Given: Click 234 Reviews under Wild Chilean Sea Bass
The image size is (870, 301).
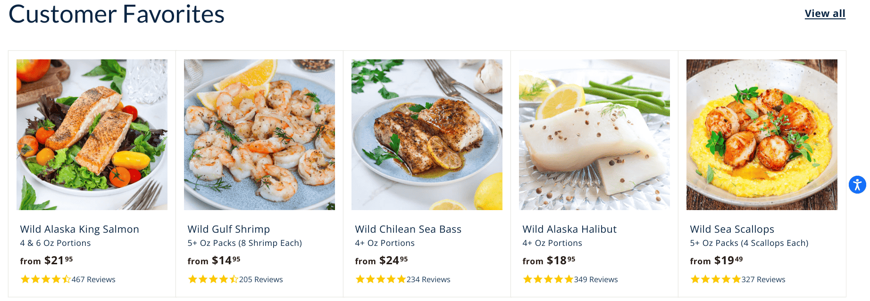Looking at the screenshot, I should [x=428, y=279].
